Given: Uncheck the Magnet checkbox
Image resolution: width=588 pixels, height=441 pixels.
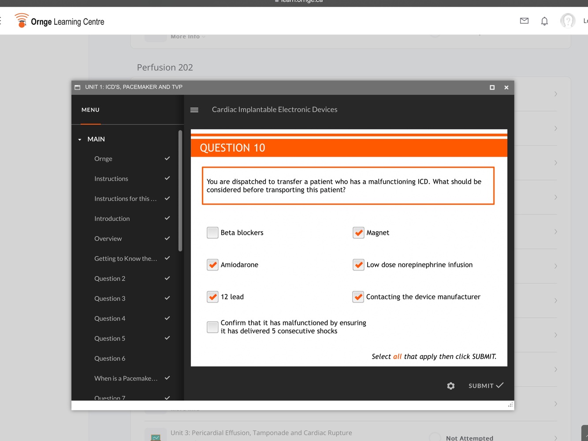Looking at the screenshot, I should pos(358,233).
